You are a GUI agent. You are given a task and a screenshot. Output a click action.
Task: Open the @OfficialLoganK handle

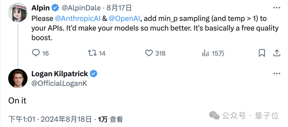click(x=59, y=83)
